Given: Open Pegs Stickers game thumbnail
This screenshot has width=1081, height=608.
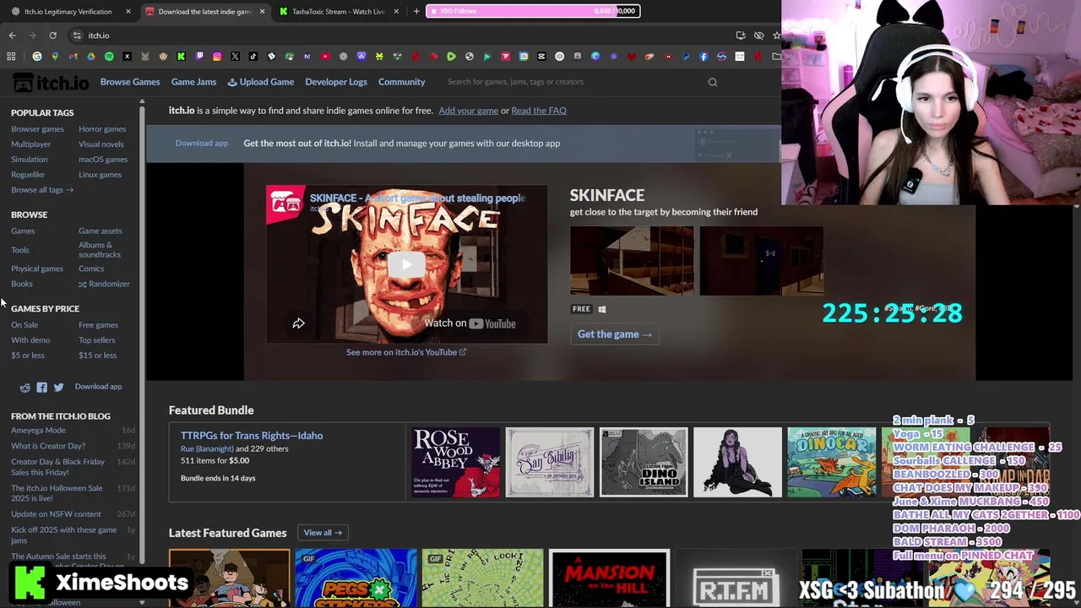Looking at the screenshot, I should coord(356,578).
